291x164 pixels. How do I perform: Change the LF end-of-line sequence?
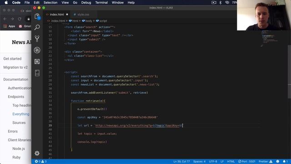[x=222, y=161]
